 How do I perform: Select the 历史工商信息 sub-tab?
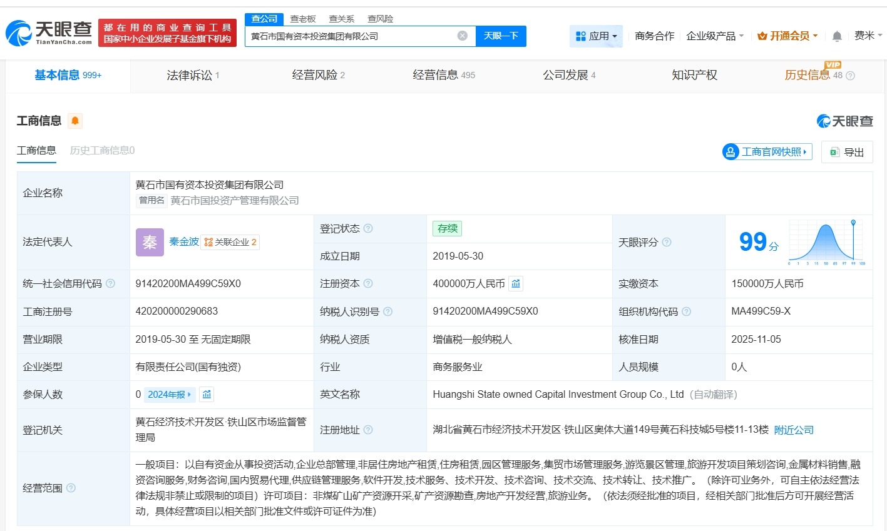point(102,151)
